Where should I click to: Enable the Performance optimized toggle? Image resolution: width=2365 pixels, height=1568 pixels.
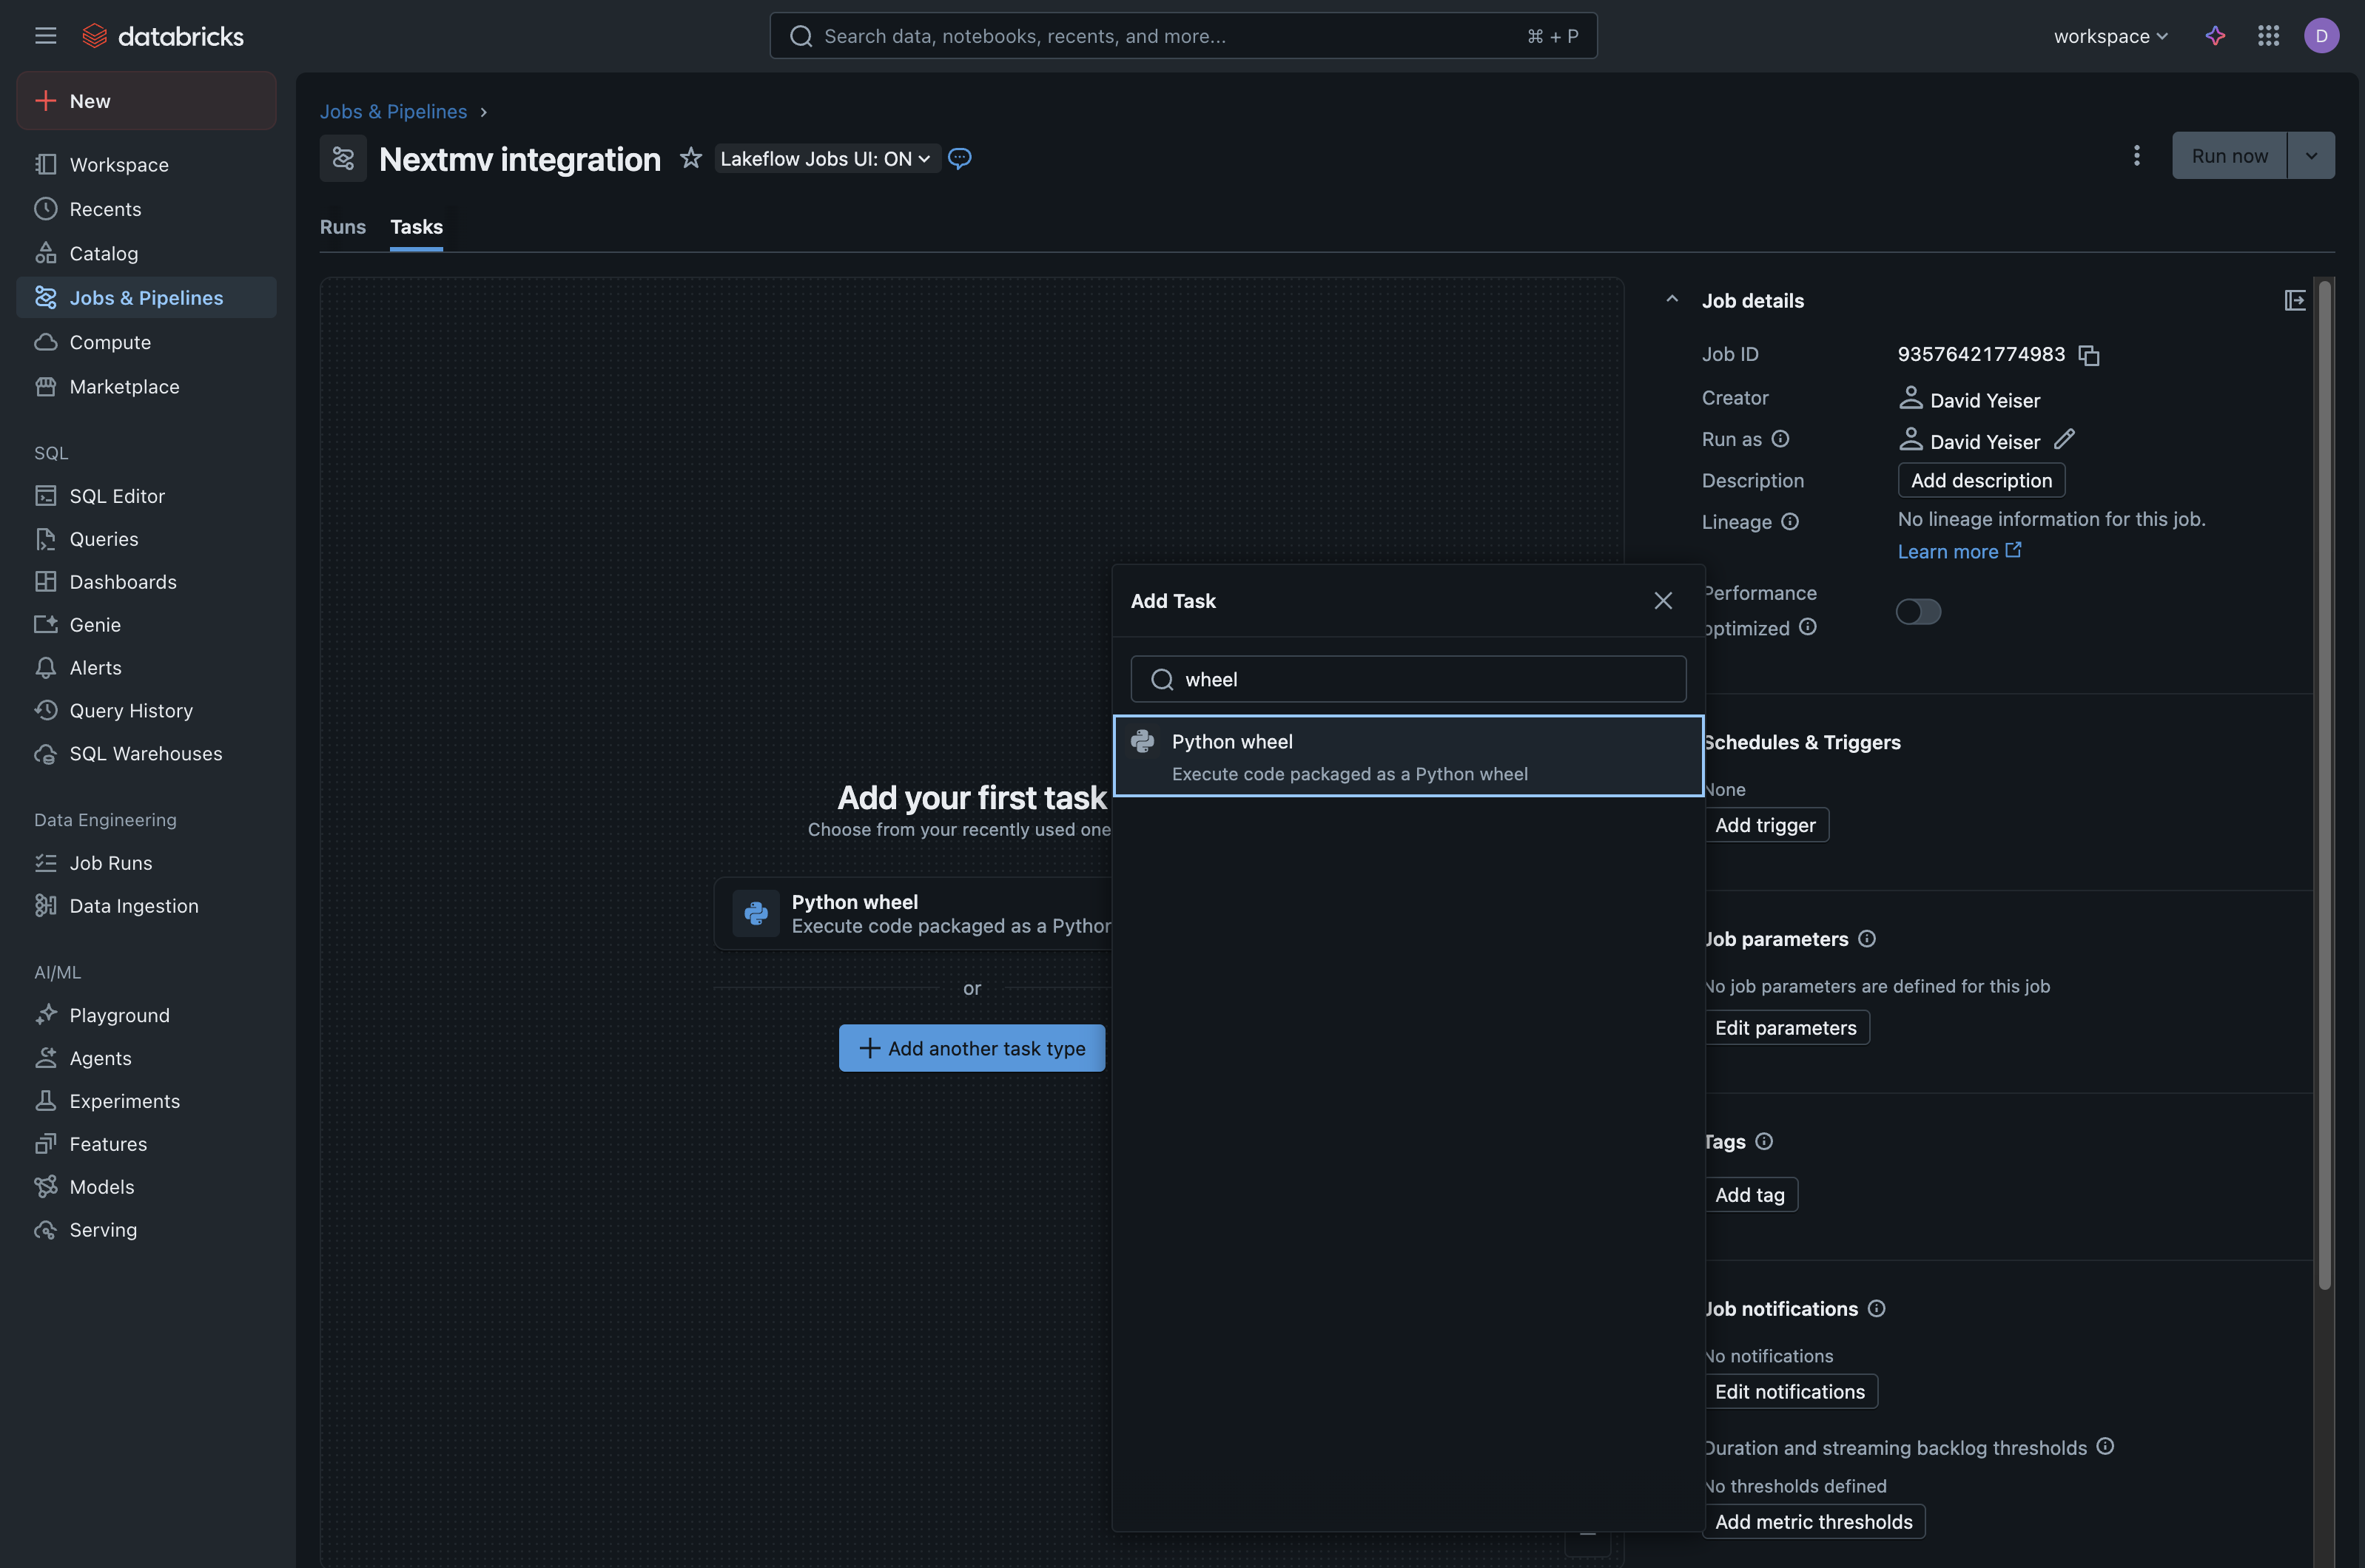point(1917,611)
